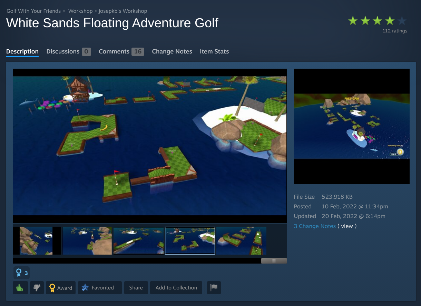Switch to the Description tab
This screenshot has width=421, height=306.
pyautogui.click(x=22, y=51)
